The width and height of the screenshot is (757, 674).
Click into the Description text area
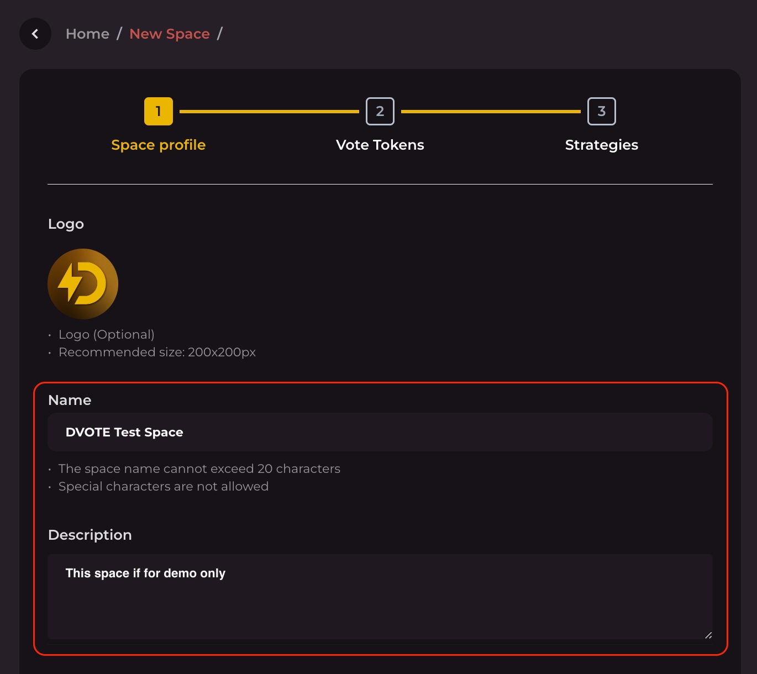[380, 597]
